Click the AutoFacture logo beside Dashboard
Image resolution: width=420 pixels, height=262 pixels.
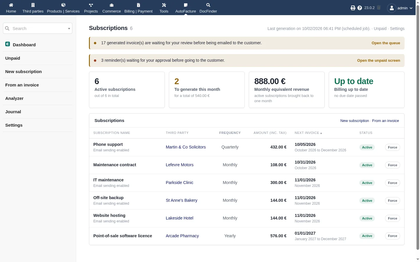pyautogui.click(x=8, y=44)
